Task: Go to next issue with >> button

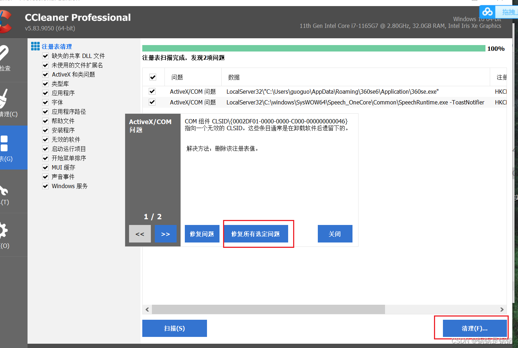Action: coord(166,234)
